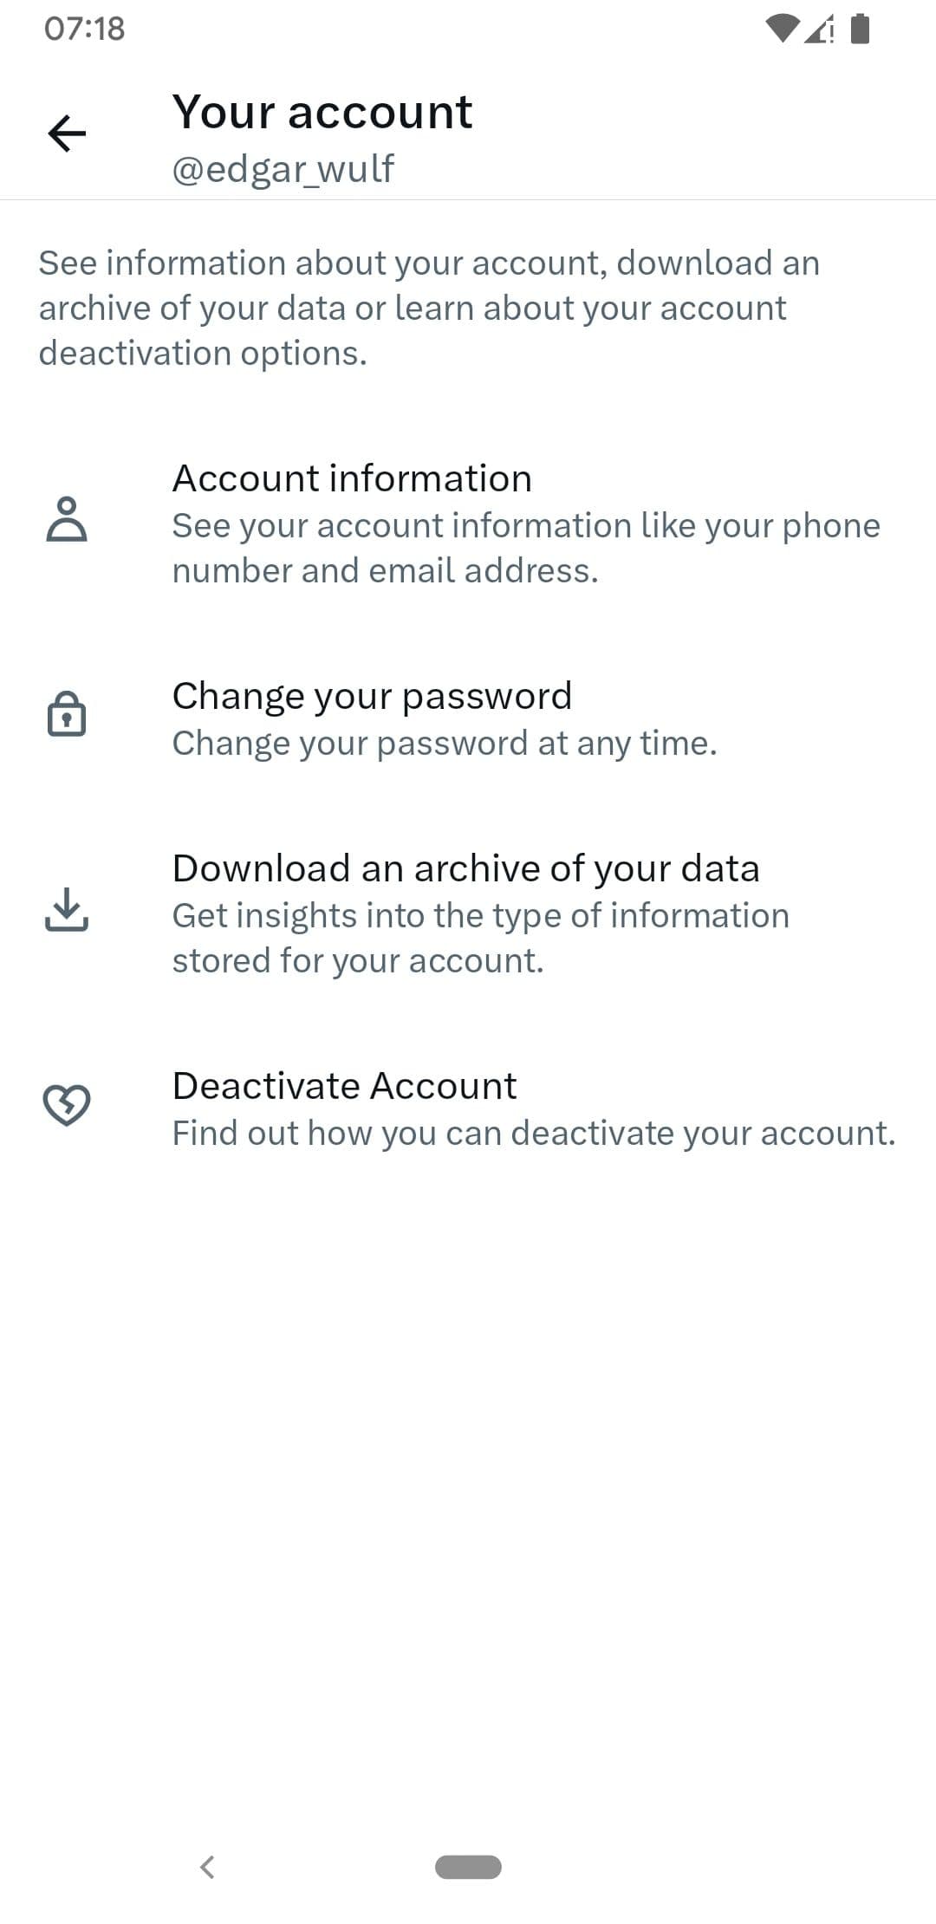Tap 'Change your password at any time' subtitle
This screenshot has height=1924, width=936.
pos(445,744)
